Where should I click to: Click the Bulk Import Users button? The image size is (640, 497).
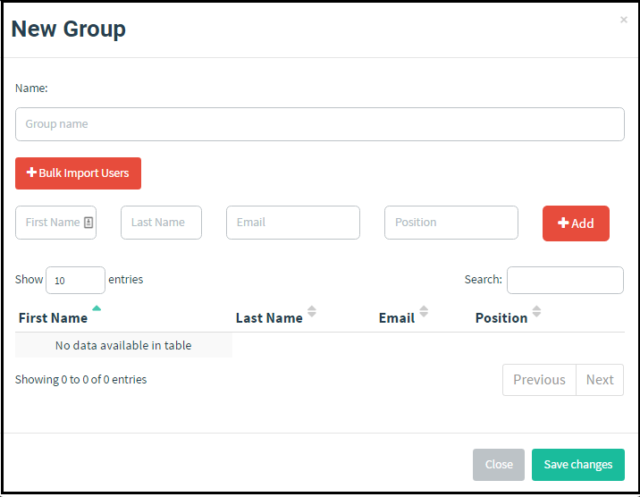click(78, 173)
